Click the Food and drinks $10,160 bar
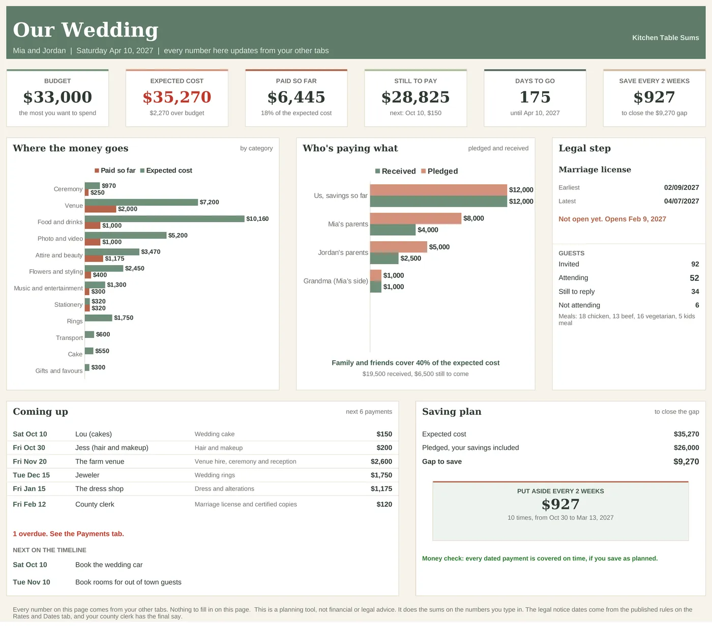 165,219
